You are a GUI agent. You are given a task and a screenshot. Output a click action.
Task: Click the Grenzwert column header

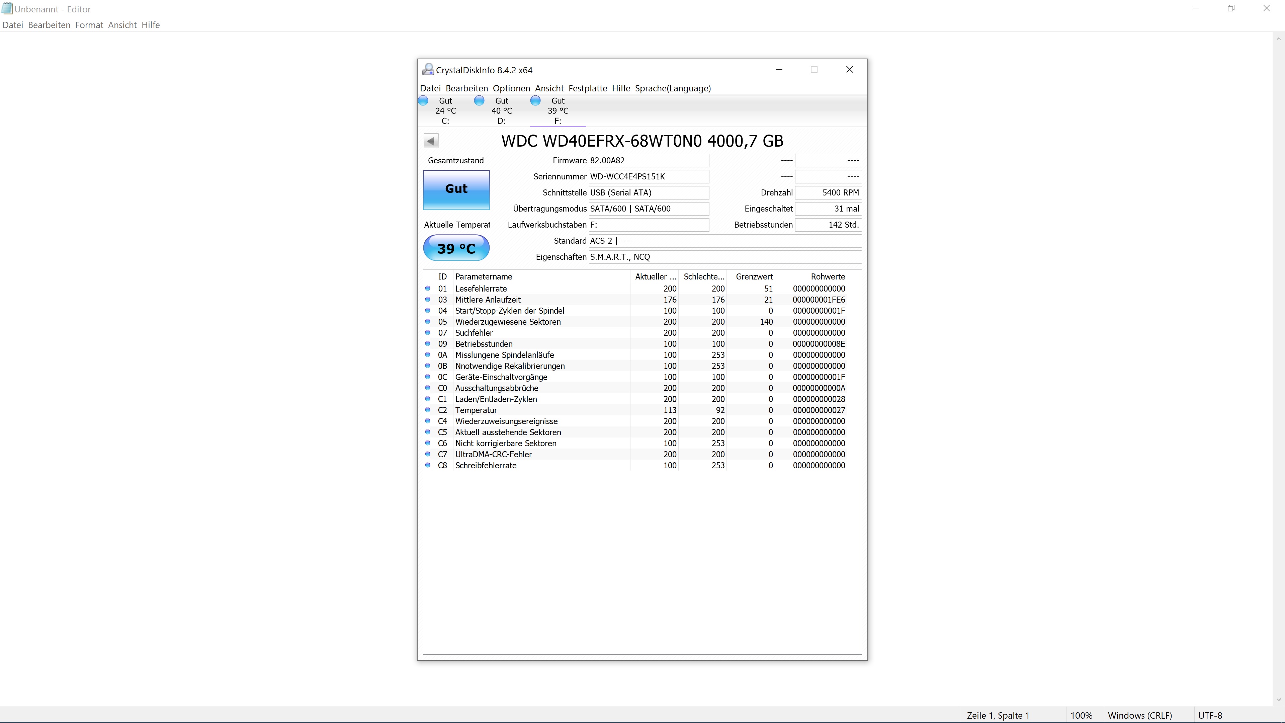[x=751, y=276]
